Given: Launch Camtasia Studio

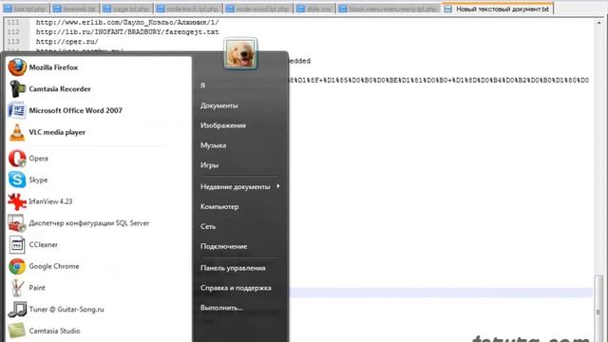Looking at the screenshot, I should (54, 332).
